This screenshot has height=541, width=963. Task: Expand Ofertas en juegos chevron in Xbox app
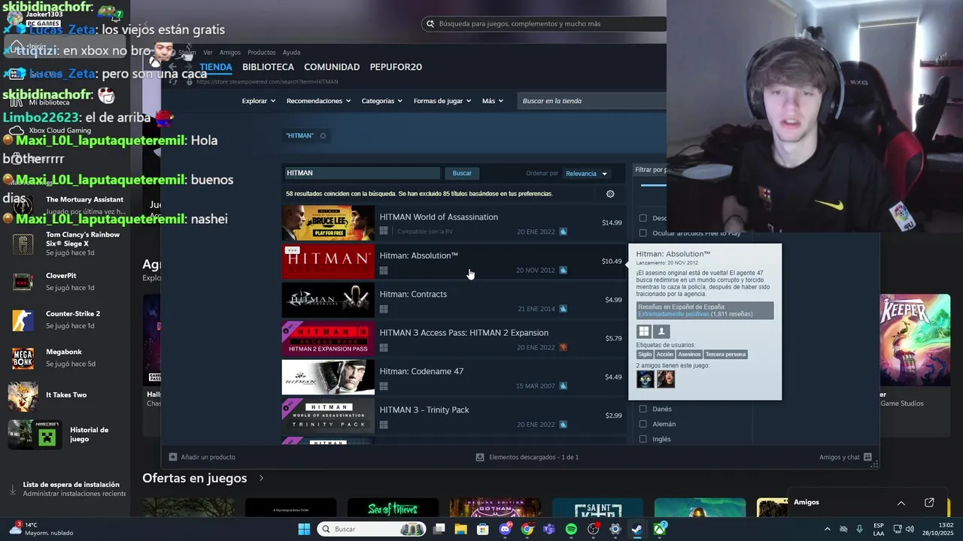(x=261, y=478)
